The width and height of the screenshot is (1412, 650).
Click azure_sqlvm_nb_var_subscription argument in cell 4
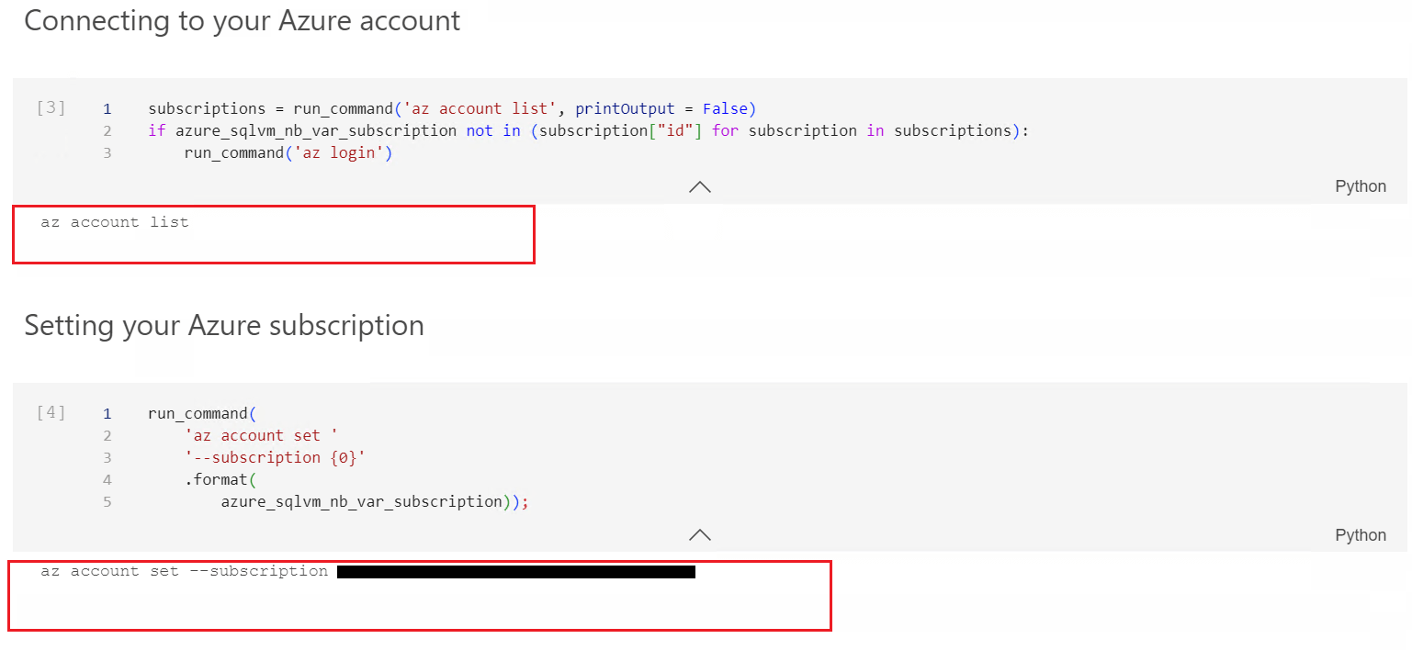pyautogui.click(x=362, y=501)
